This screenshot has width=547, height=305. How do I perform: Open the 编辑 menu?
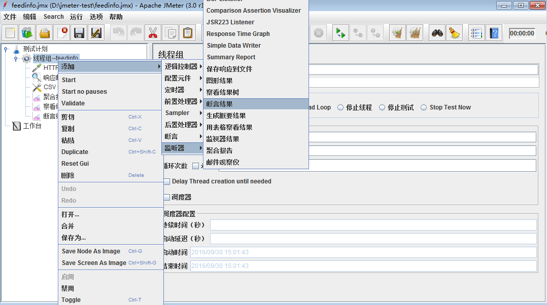click(29, 17)
